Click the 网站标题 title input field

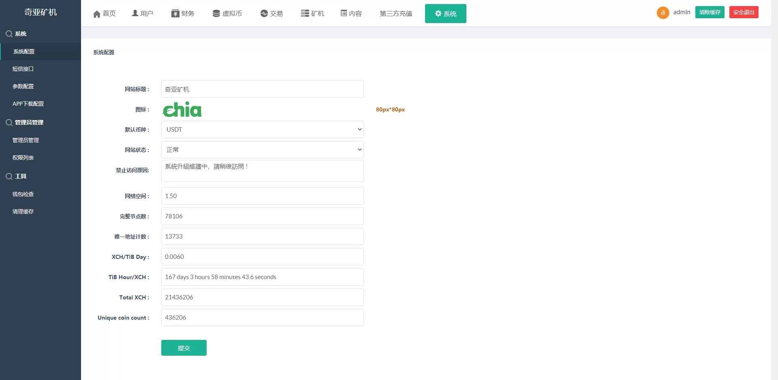point(262,89)
